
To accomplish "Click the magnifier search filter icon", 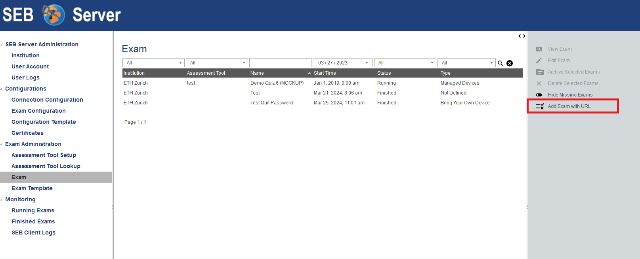I will click(500, 63).
